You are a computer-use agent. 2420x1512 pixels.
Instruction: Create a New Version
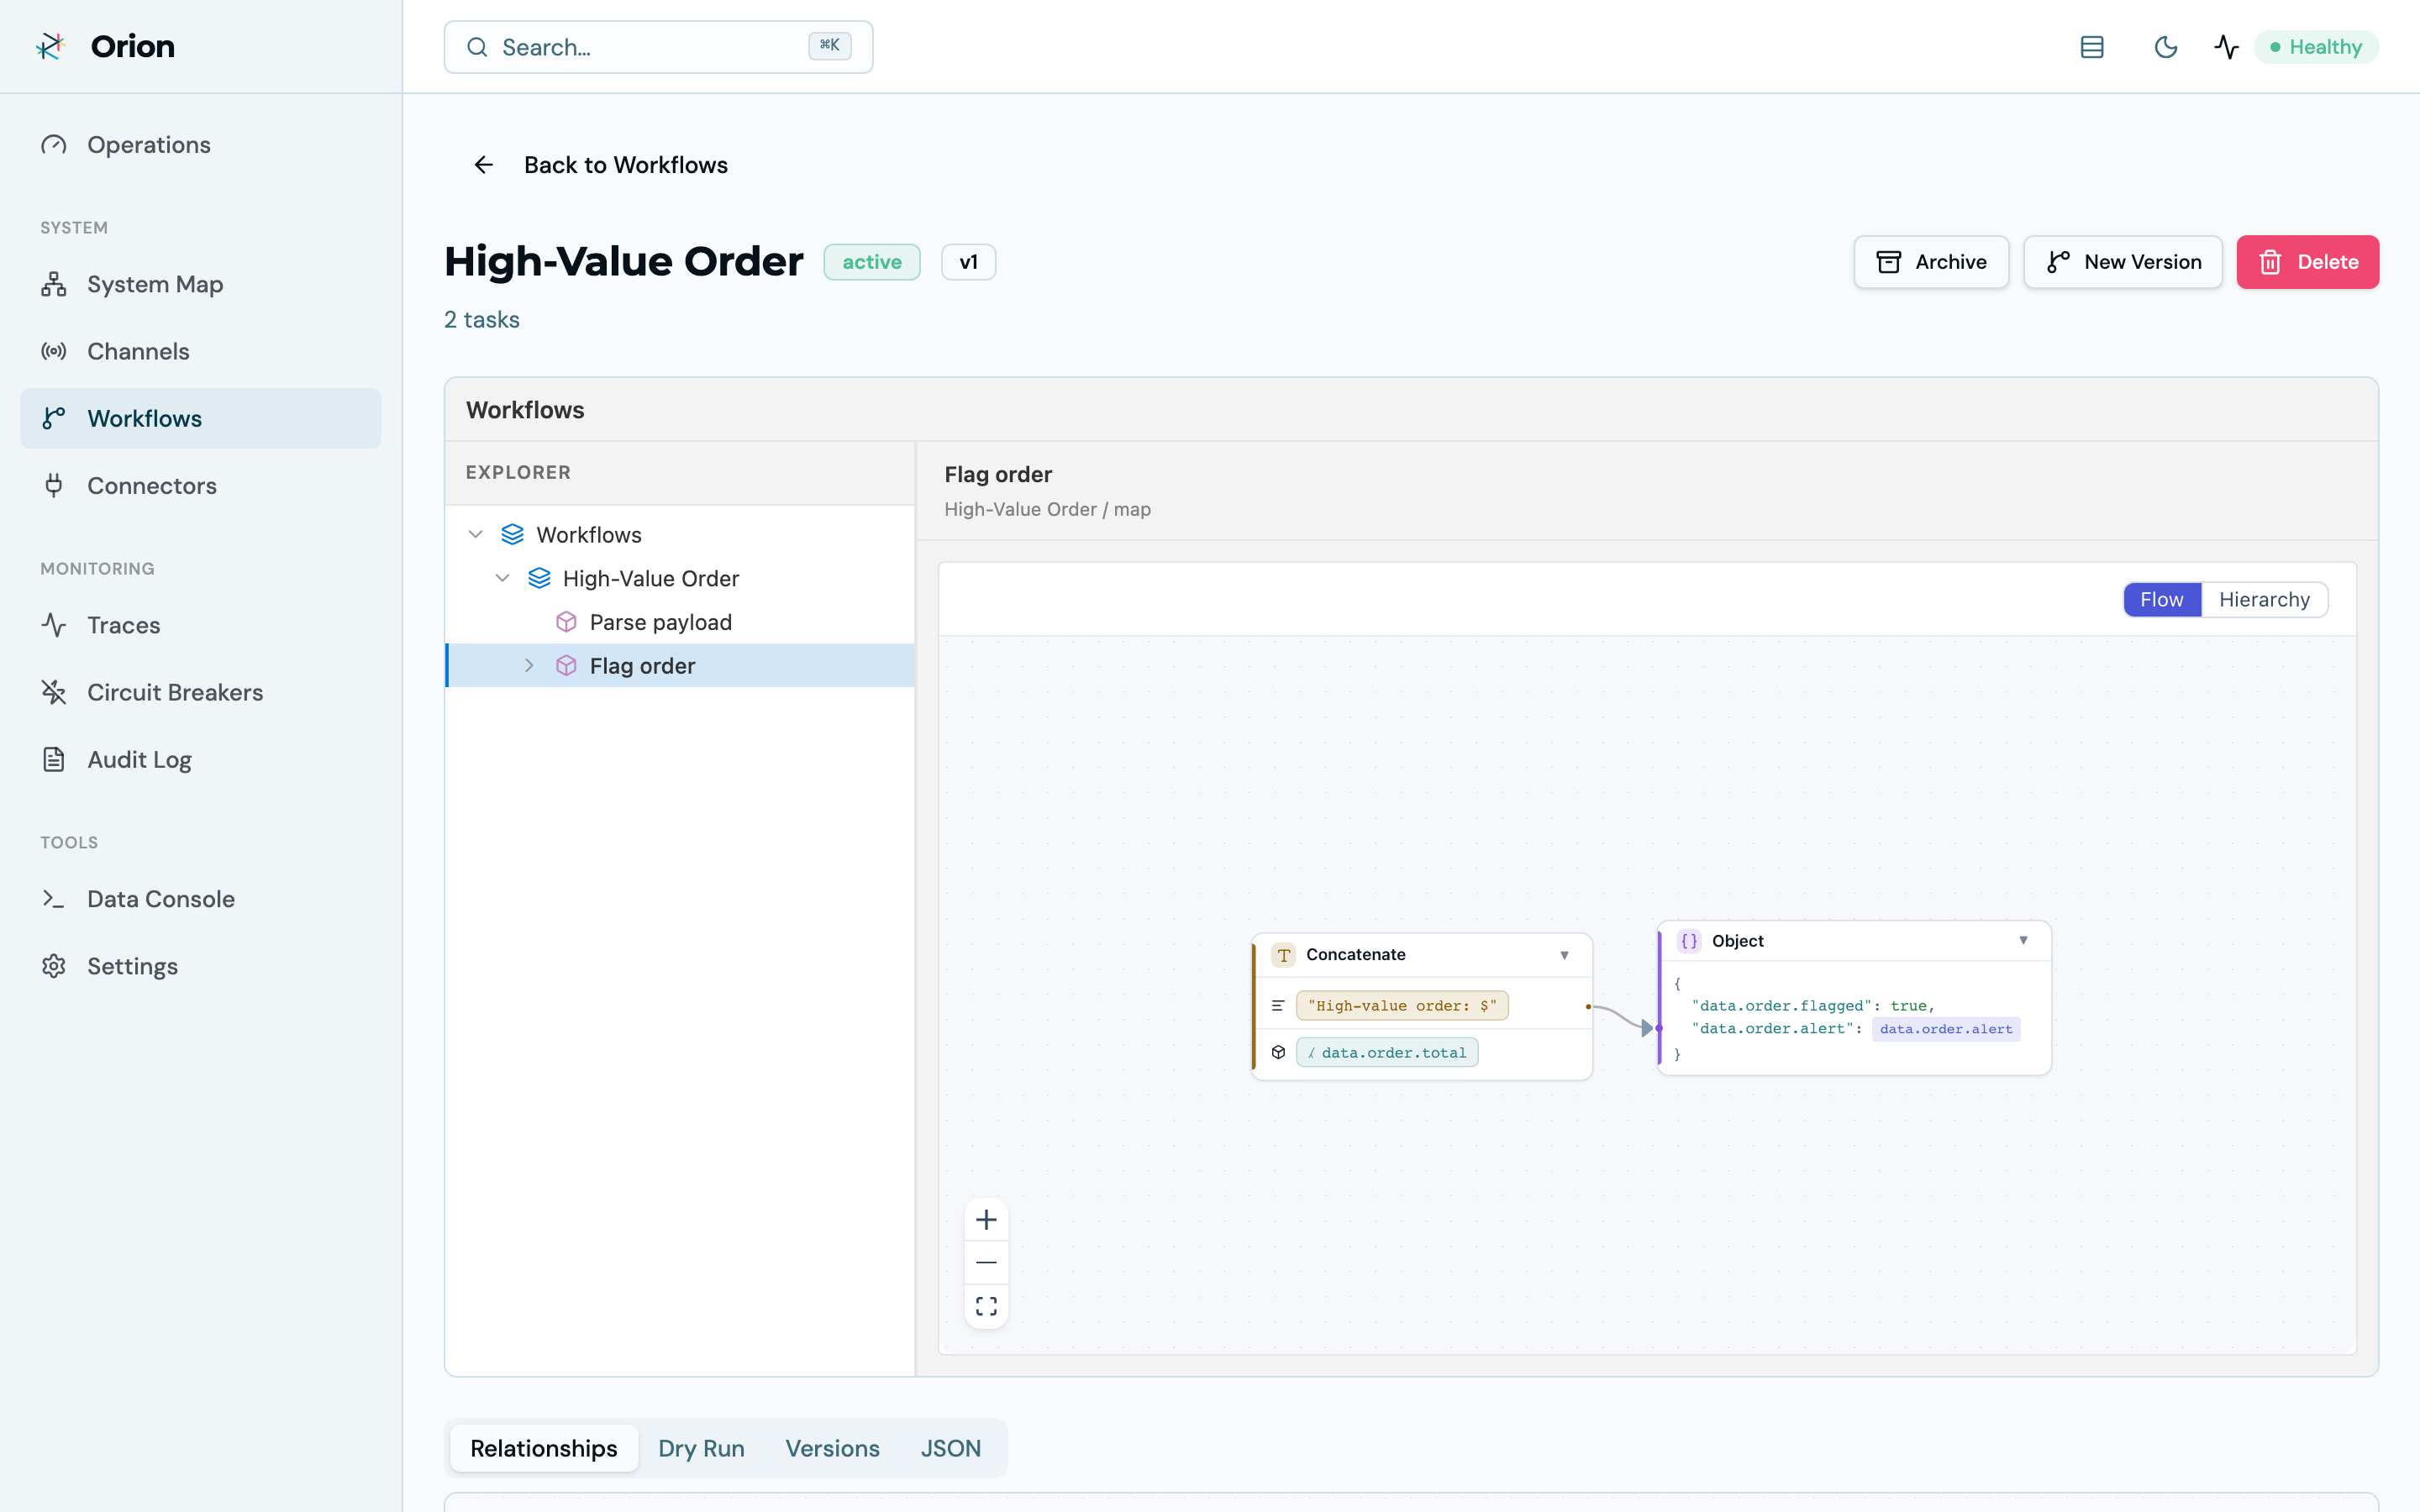click(x=2123, y=262)
